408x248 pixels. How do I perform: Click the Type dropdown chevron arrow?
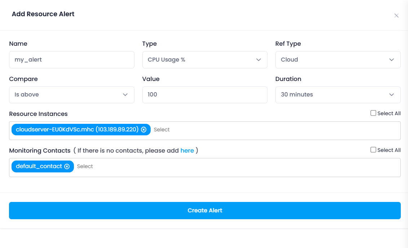click(x=258, y=60)
